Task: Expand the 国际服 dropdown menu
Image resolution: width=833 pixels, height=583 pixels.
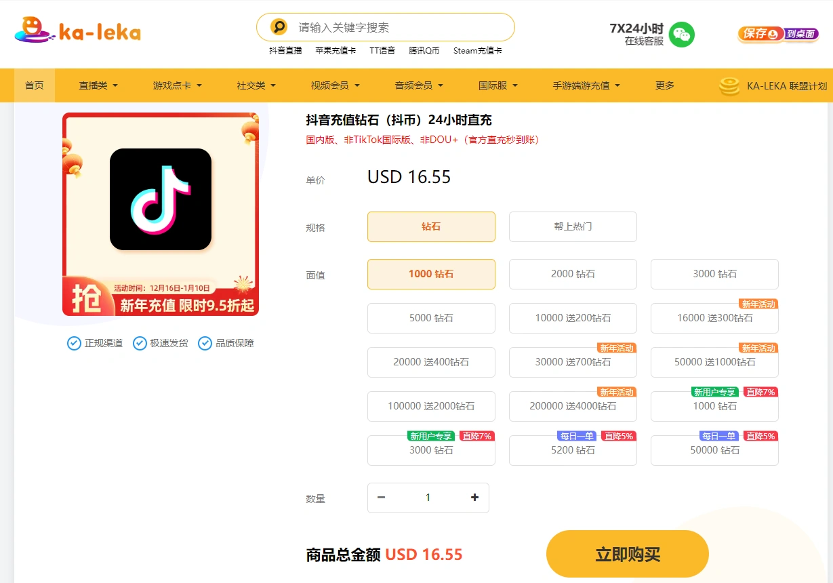Action: [x=498, y=85]
